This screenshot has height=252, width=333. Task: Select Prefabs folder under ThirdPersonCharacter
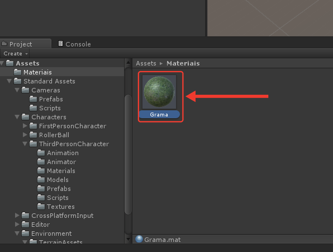click(x=59, y=189)
